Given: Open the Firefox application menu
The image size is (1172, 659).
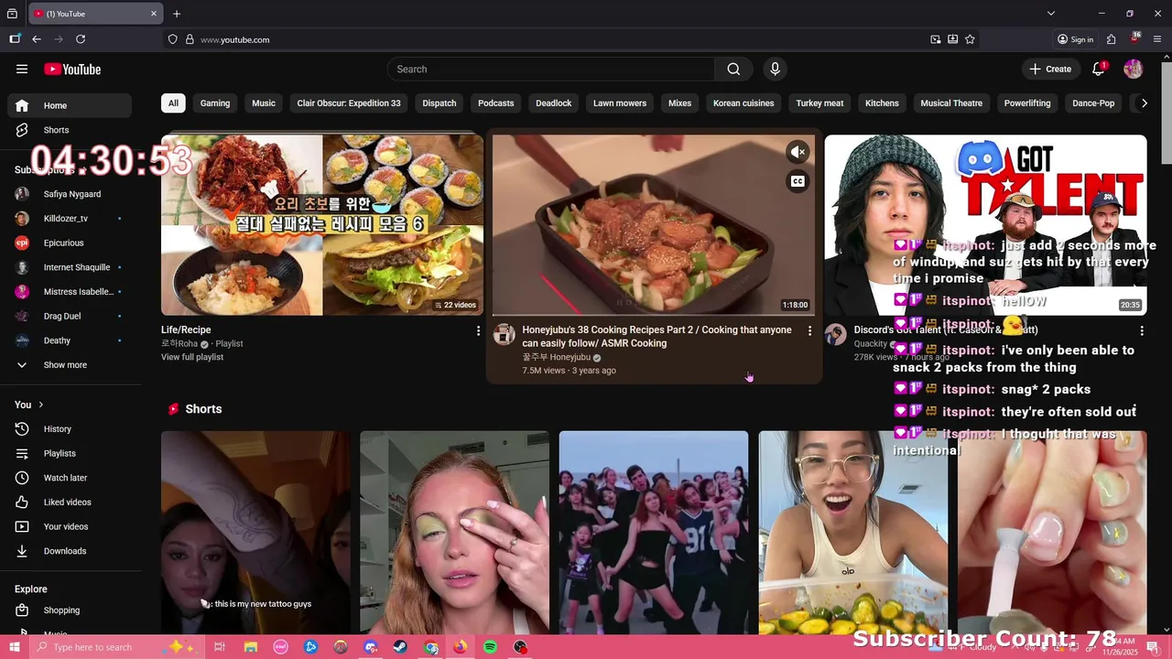Looking at the screenshot, I should tap(1158, 39).
